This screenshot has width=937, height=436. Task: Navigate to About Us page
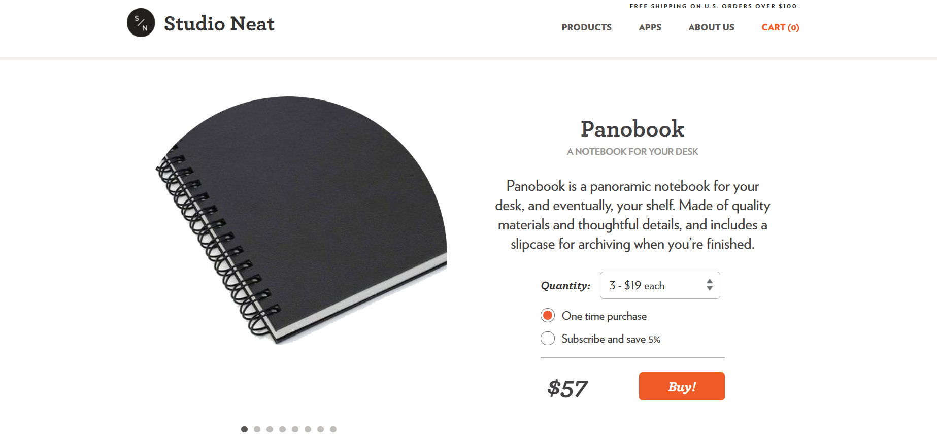[x=711, y=27]
